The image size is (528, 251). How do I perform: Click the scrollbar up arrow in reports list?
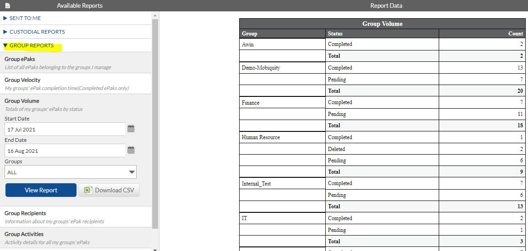(x=155, y=15)
